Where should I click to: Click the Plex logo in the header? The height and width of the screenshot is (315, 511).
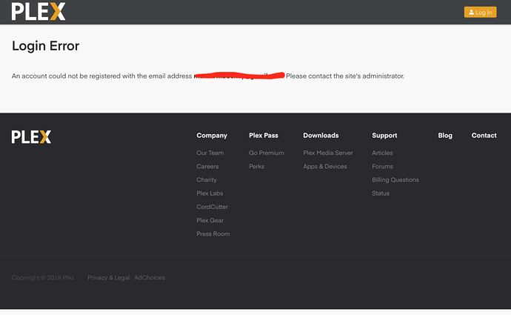39,12
